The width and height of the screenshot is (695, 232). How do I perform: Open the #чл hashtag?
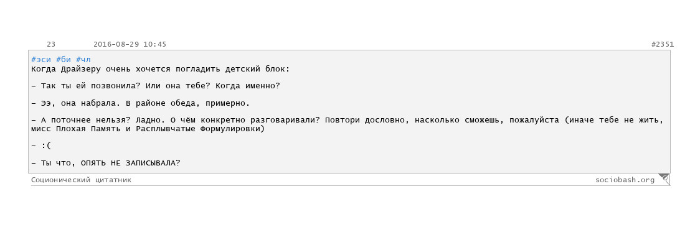[x=83, y=59]
